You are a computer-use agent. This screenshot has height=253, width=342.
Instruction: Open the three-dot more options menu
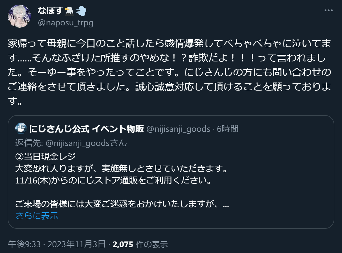click(329, 11)
